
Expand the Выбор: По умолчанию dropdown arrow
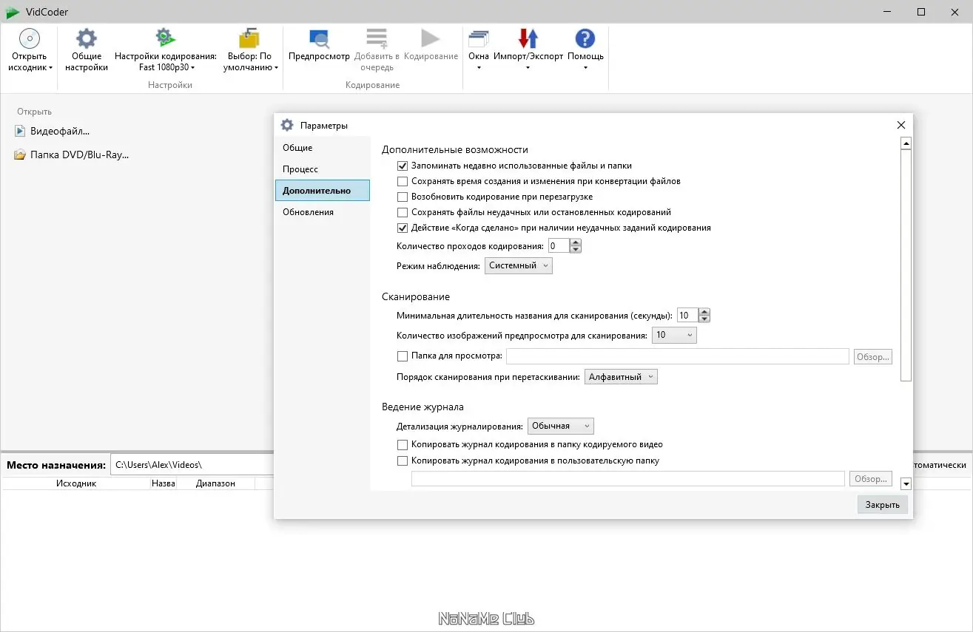276,68
